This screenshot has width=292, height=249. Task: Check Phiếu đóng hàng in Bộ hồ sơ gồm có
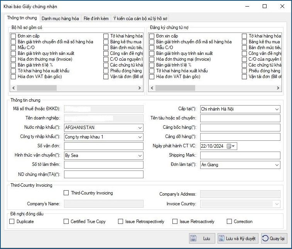106,71
